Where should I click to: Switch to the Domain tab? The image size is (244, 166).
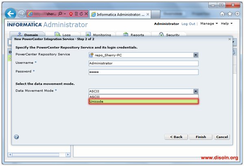coord(28,34)
